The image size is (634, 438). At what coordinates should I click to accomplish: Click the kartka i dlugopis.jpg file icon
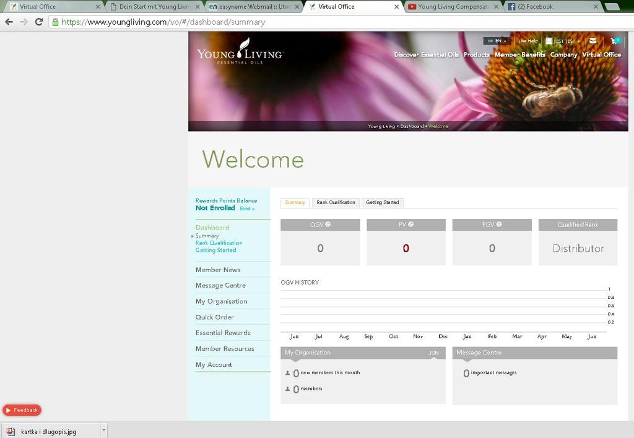pos(11,432)
